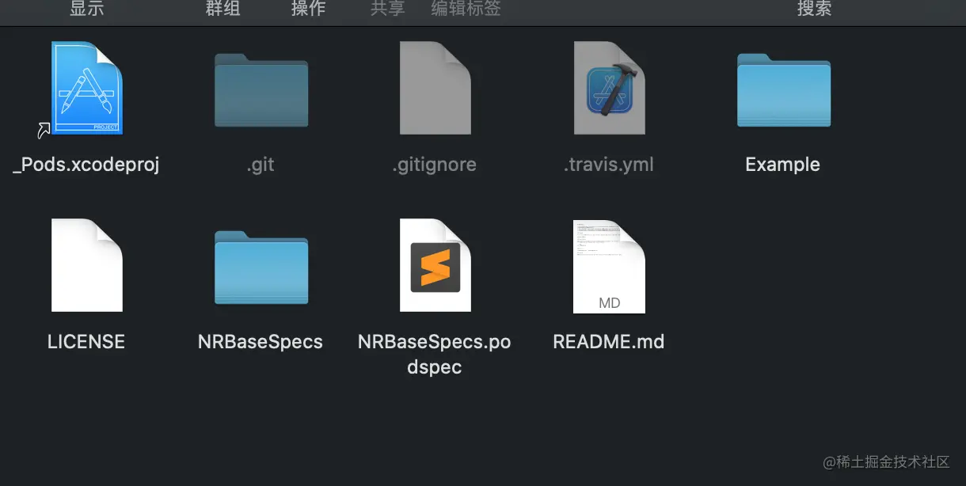Click inside the 搜索 search field
Image resolution: width=966 pixels, height=486 pixels.
click(814, 10)
